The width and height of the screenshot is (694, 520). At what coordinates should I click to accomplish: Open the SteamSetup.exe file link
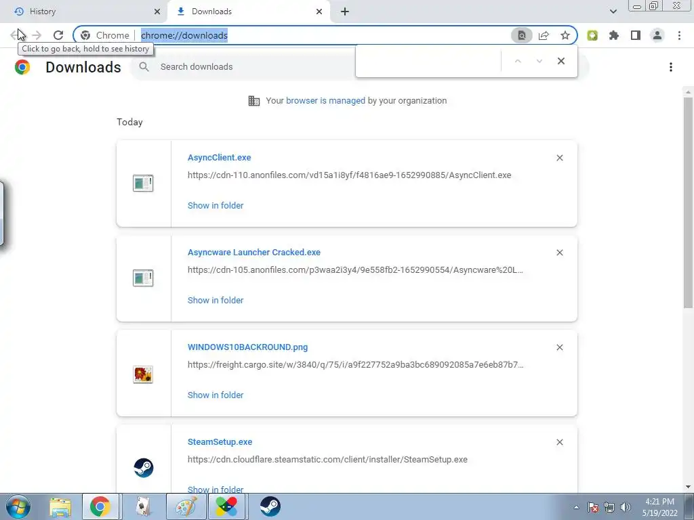pyautogui.click(x=220, y=441)
